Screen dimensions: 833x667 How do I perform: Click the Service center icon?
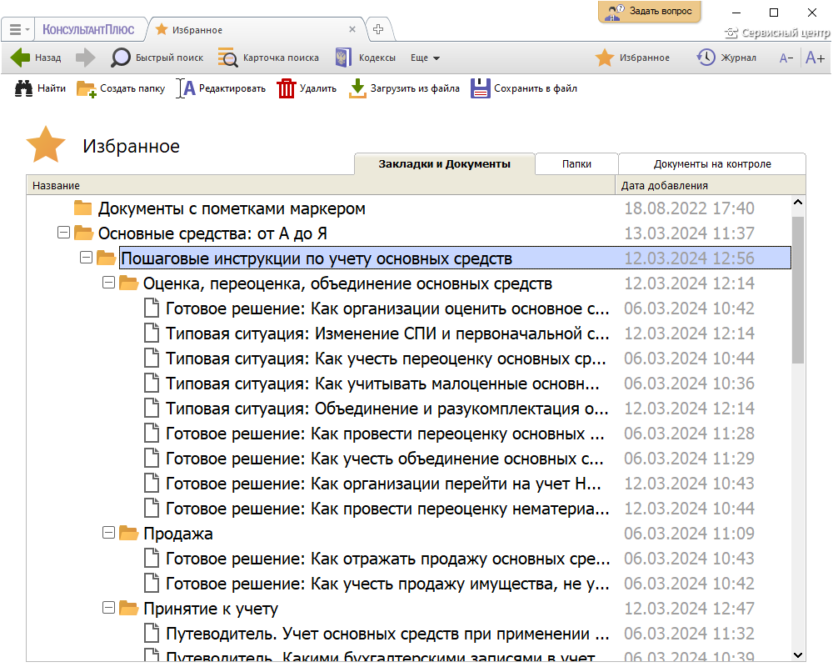coord(731,33)
